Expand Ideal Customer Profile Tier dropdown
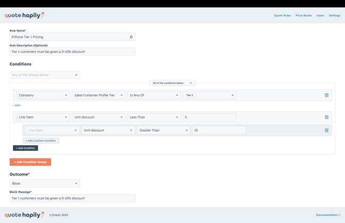 coord(98,95)
